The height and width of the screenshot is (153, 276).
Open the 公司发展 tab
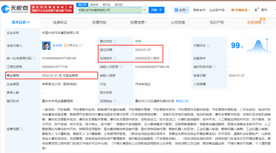[178, 22]
